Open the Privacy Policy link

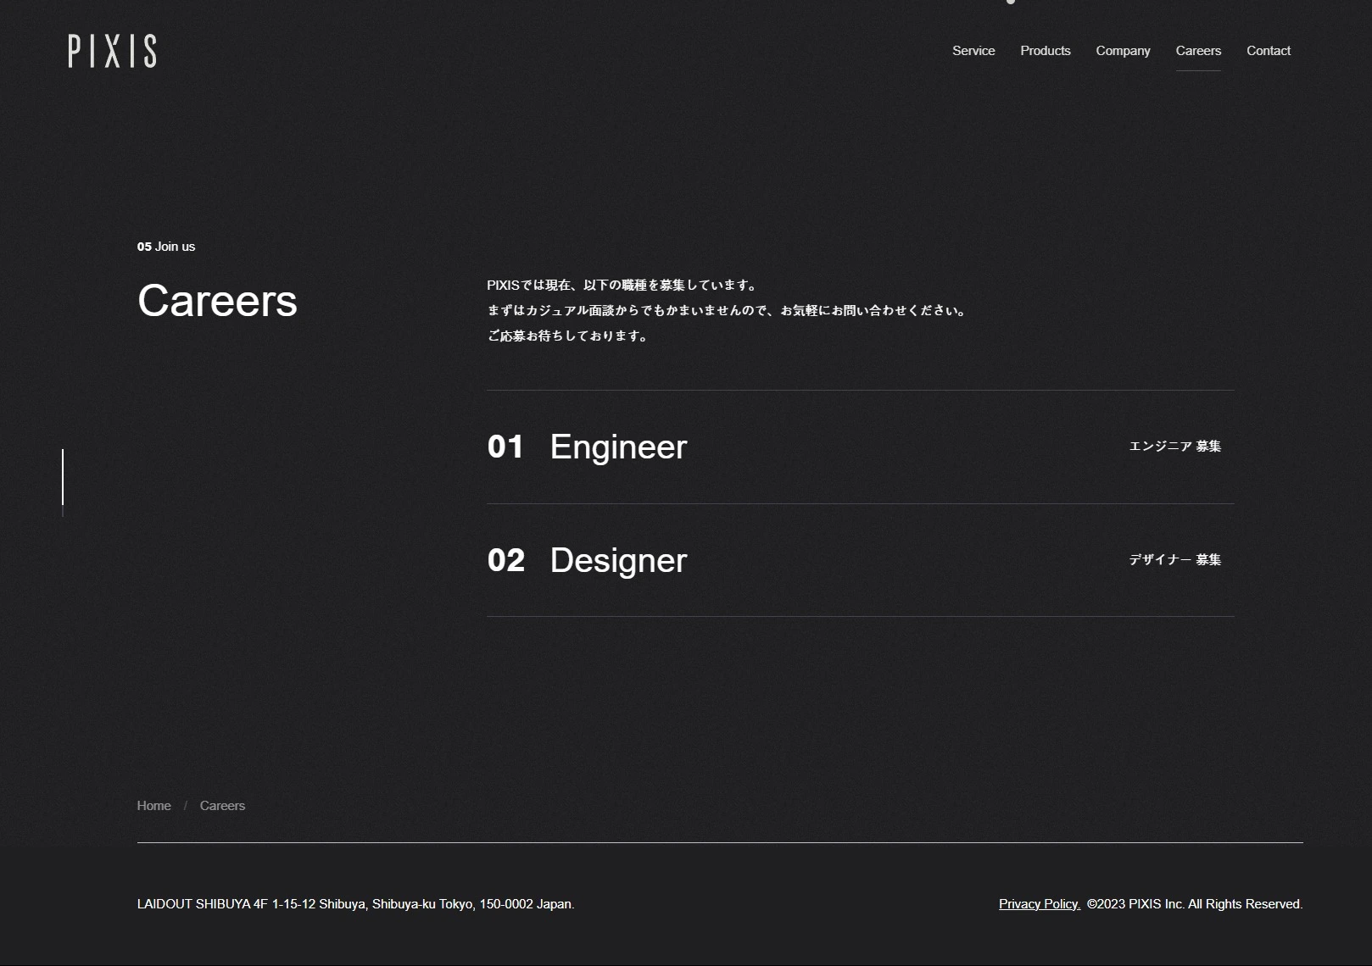1039,904
